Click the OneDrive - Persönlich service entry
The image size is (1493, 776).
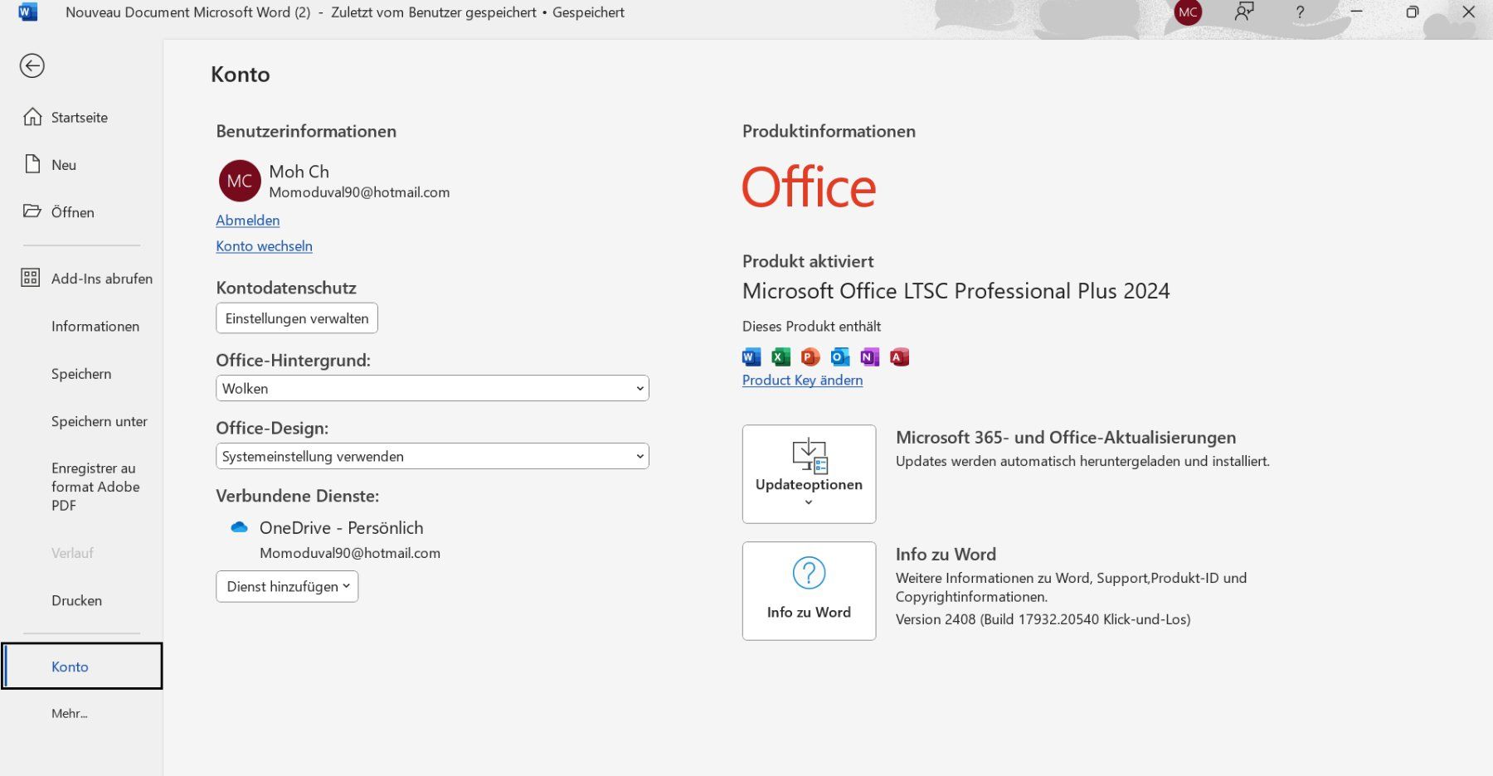coord(341,528)
